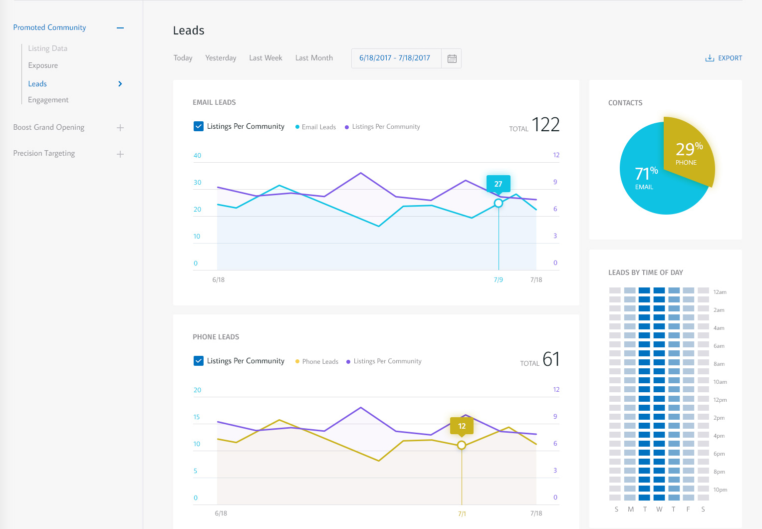Select the Last Month filter tab
Viewport: 762px width, 529px height.
point(314,58)
